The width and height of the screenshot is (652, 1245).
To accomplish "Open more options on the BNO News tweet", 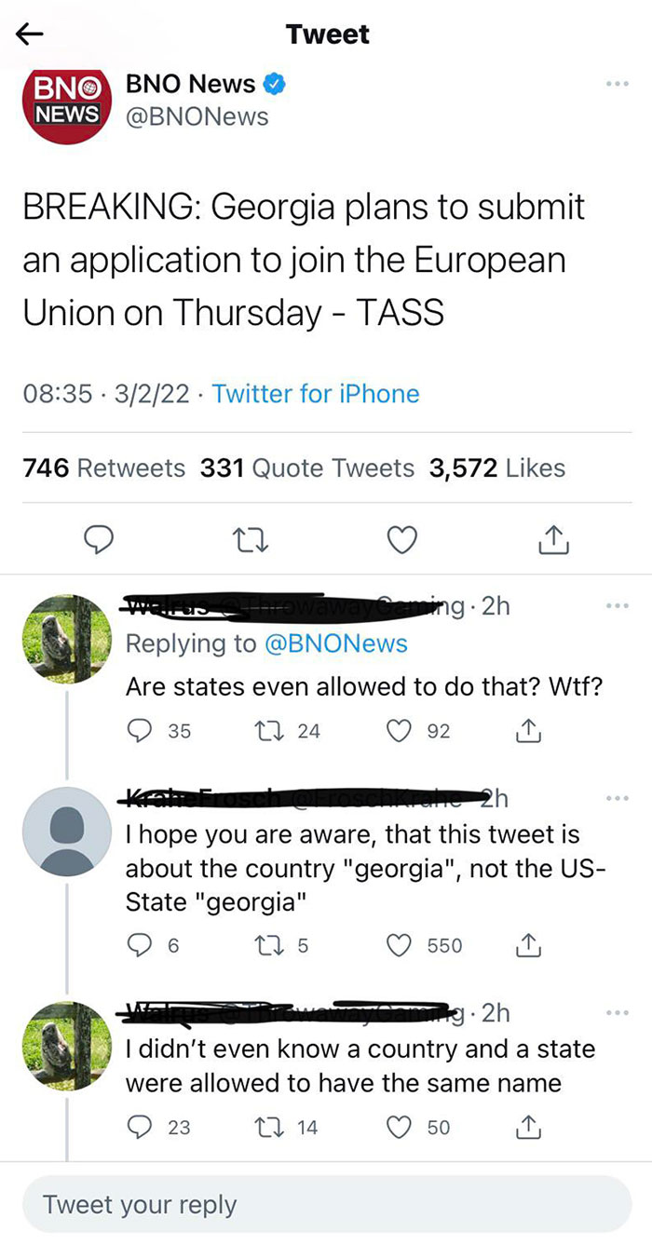I will tap(617, 84).
